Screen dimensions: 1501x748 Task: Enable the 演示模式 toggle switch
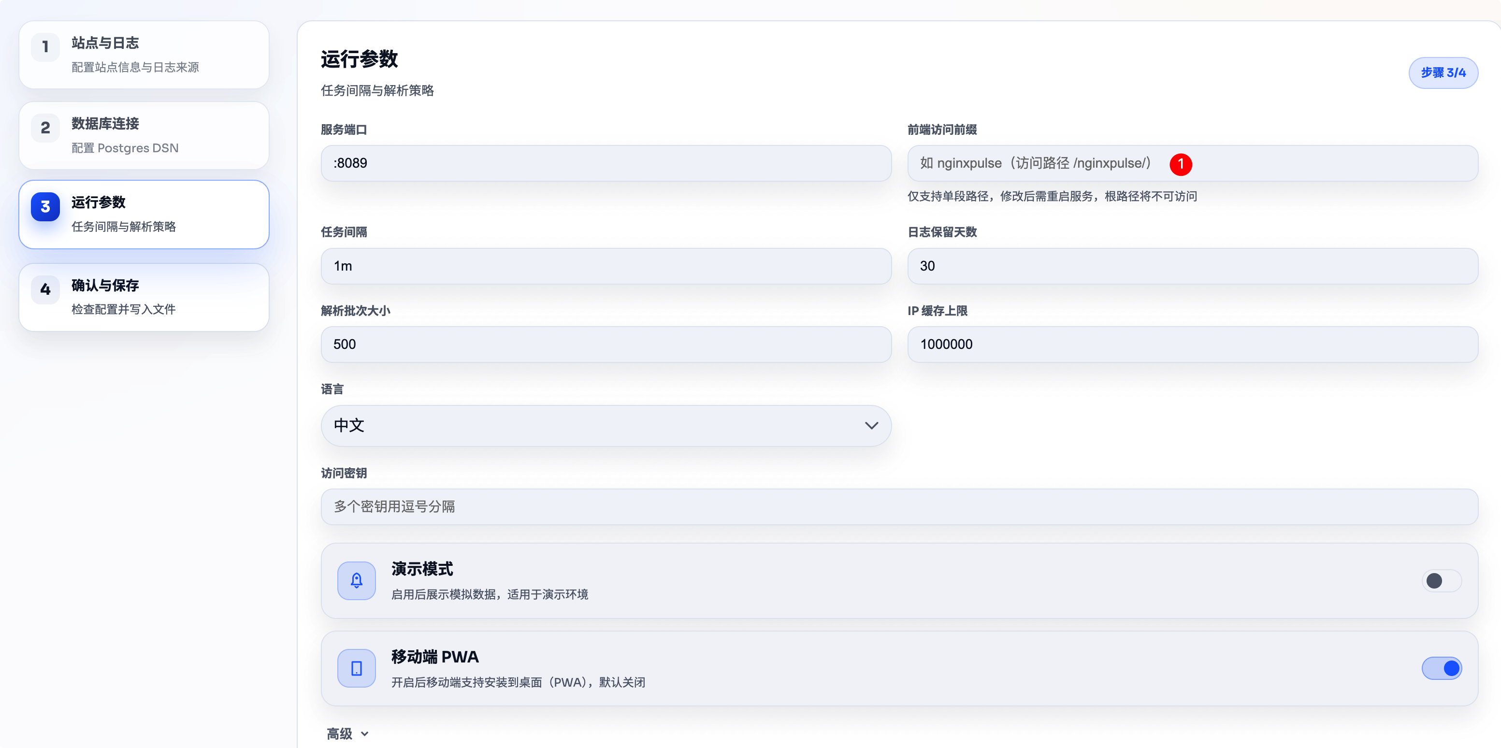[1441, 581]
